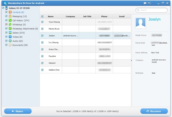This screenshot has width=172, height=117.
Task: Uncheck the Faustine row checkbox
Action: click(42, 56)
